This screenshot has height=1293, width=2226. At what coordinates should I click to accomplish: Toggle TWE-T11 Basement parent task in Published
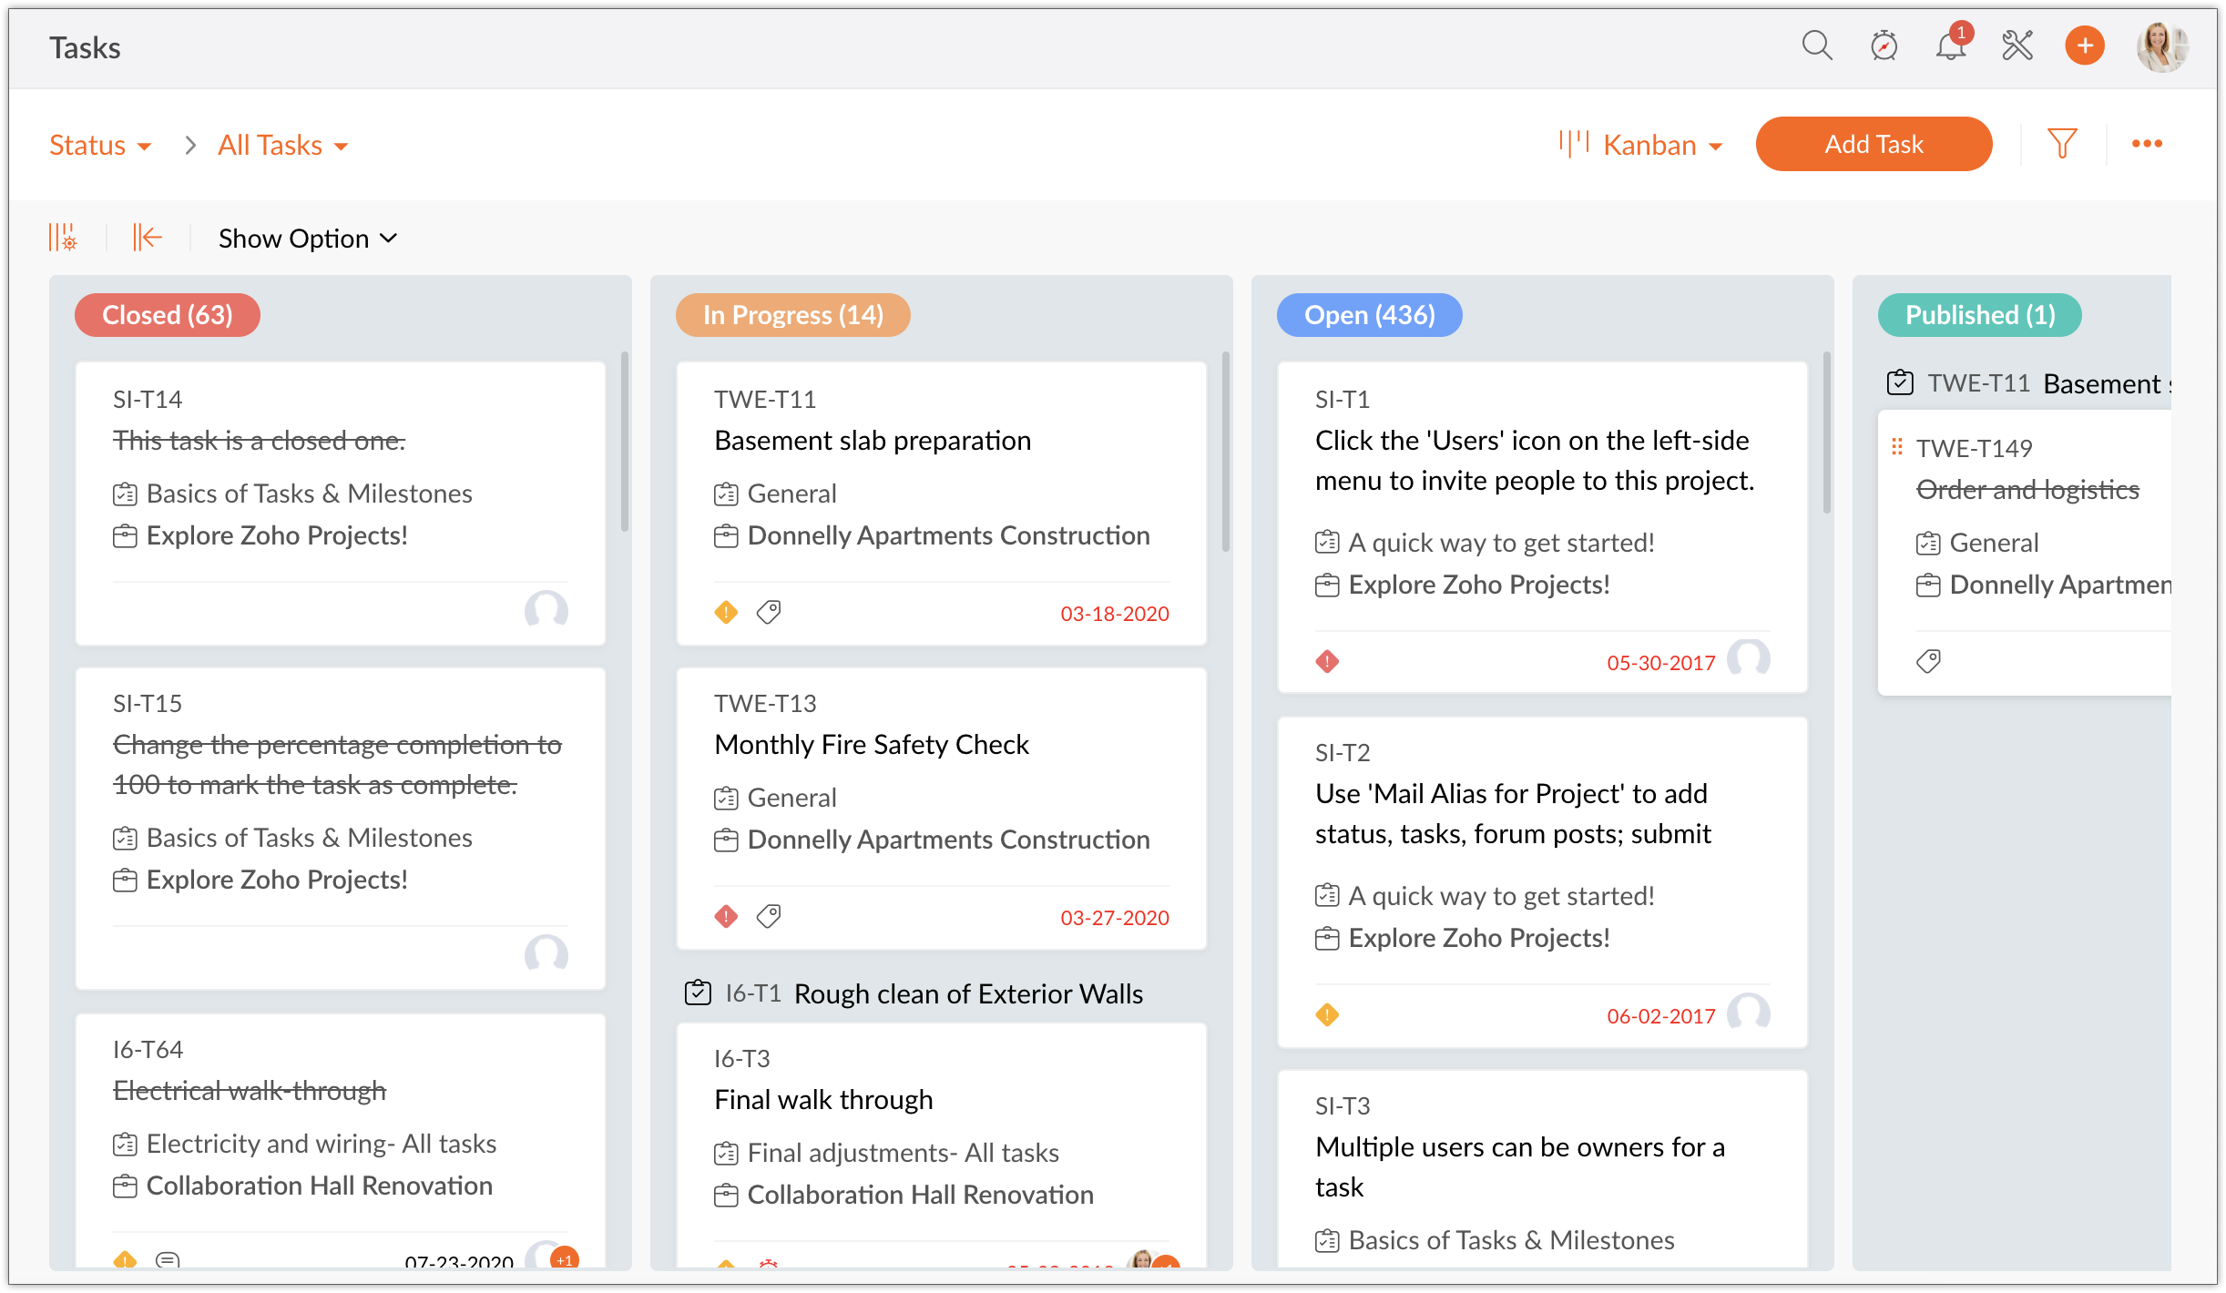tap(1900, 382)
